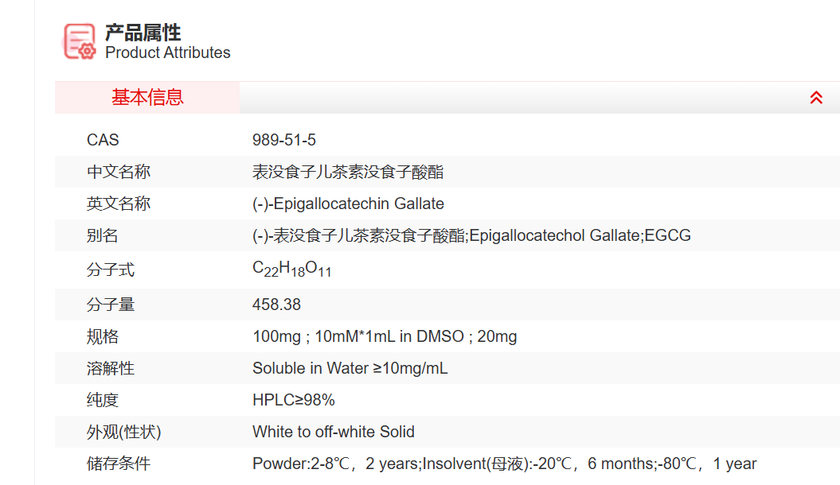This screenshot has height=485, width=840.
Task: Click the 英文名称 row label
Action: point(119,204)
